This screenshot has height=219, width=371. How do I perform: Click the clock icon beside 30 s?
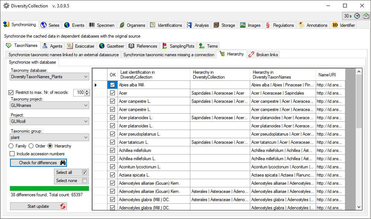click(357, 16)
